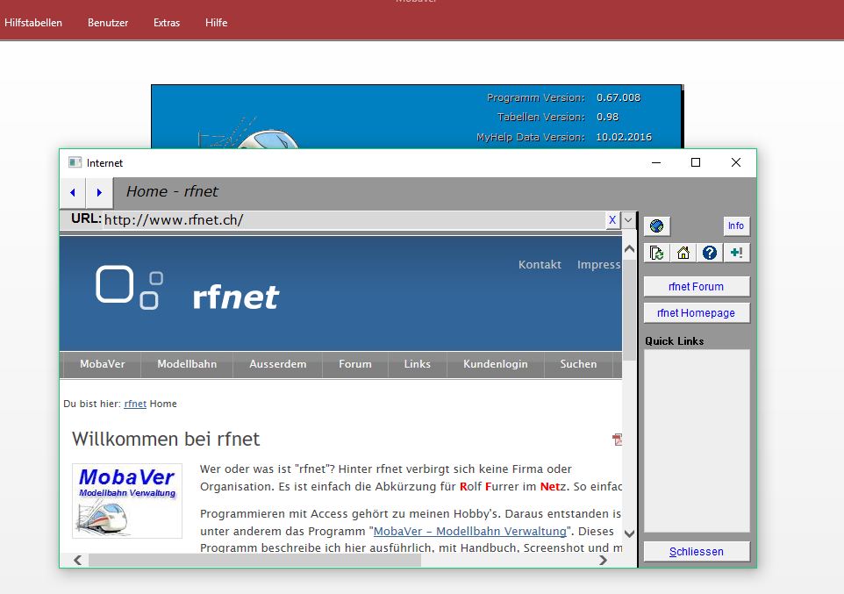844x594 pixels.
Task: Click the rfnet Forum button
Action: click(697, 287)
